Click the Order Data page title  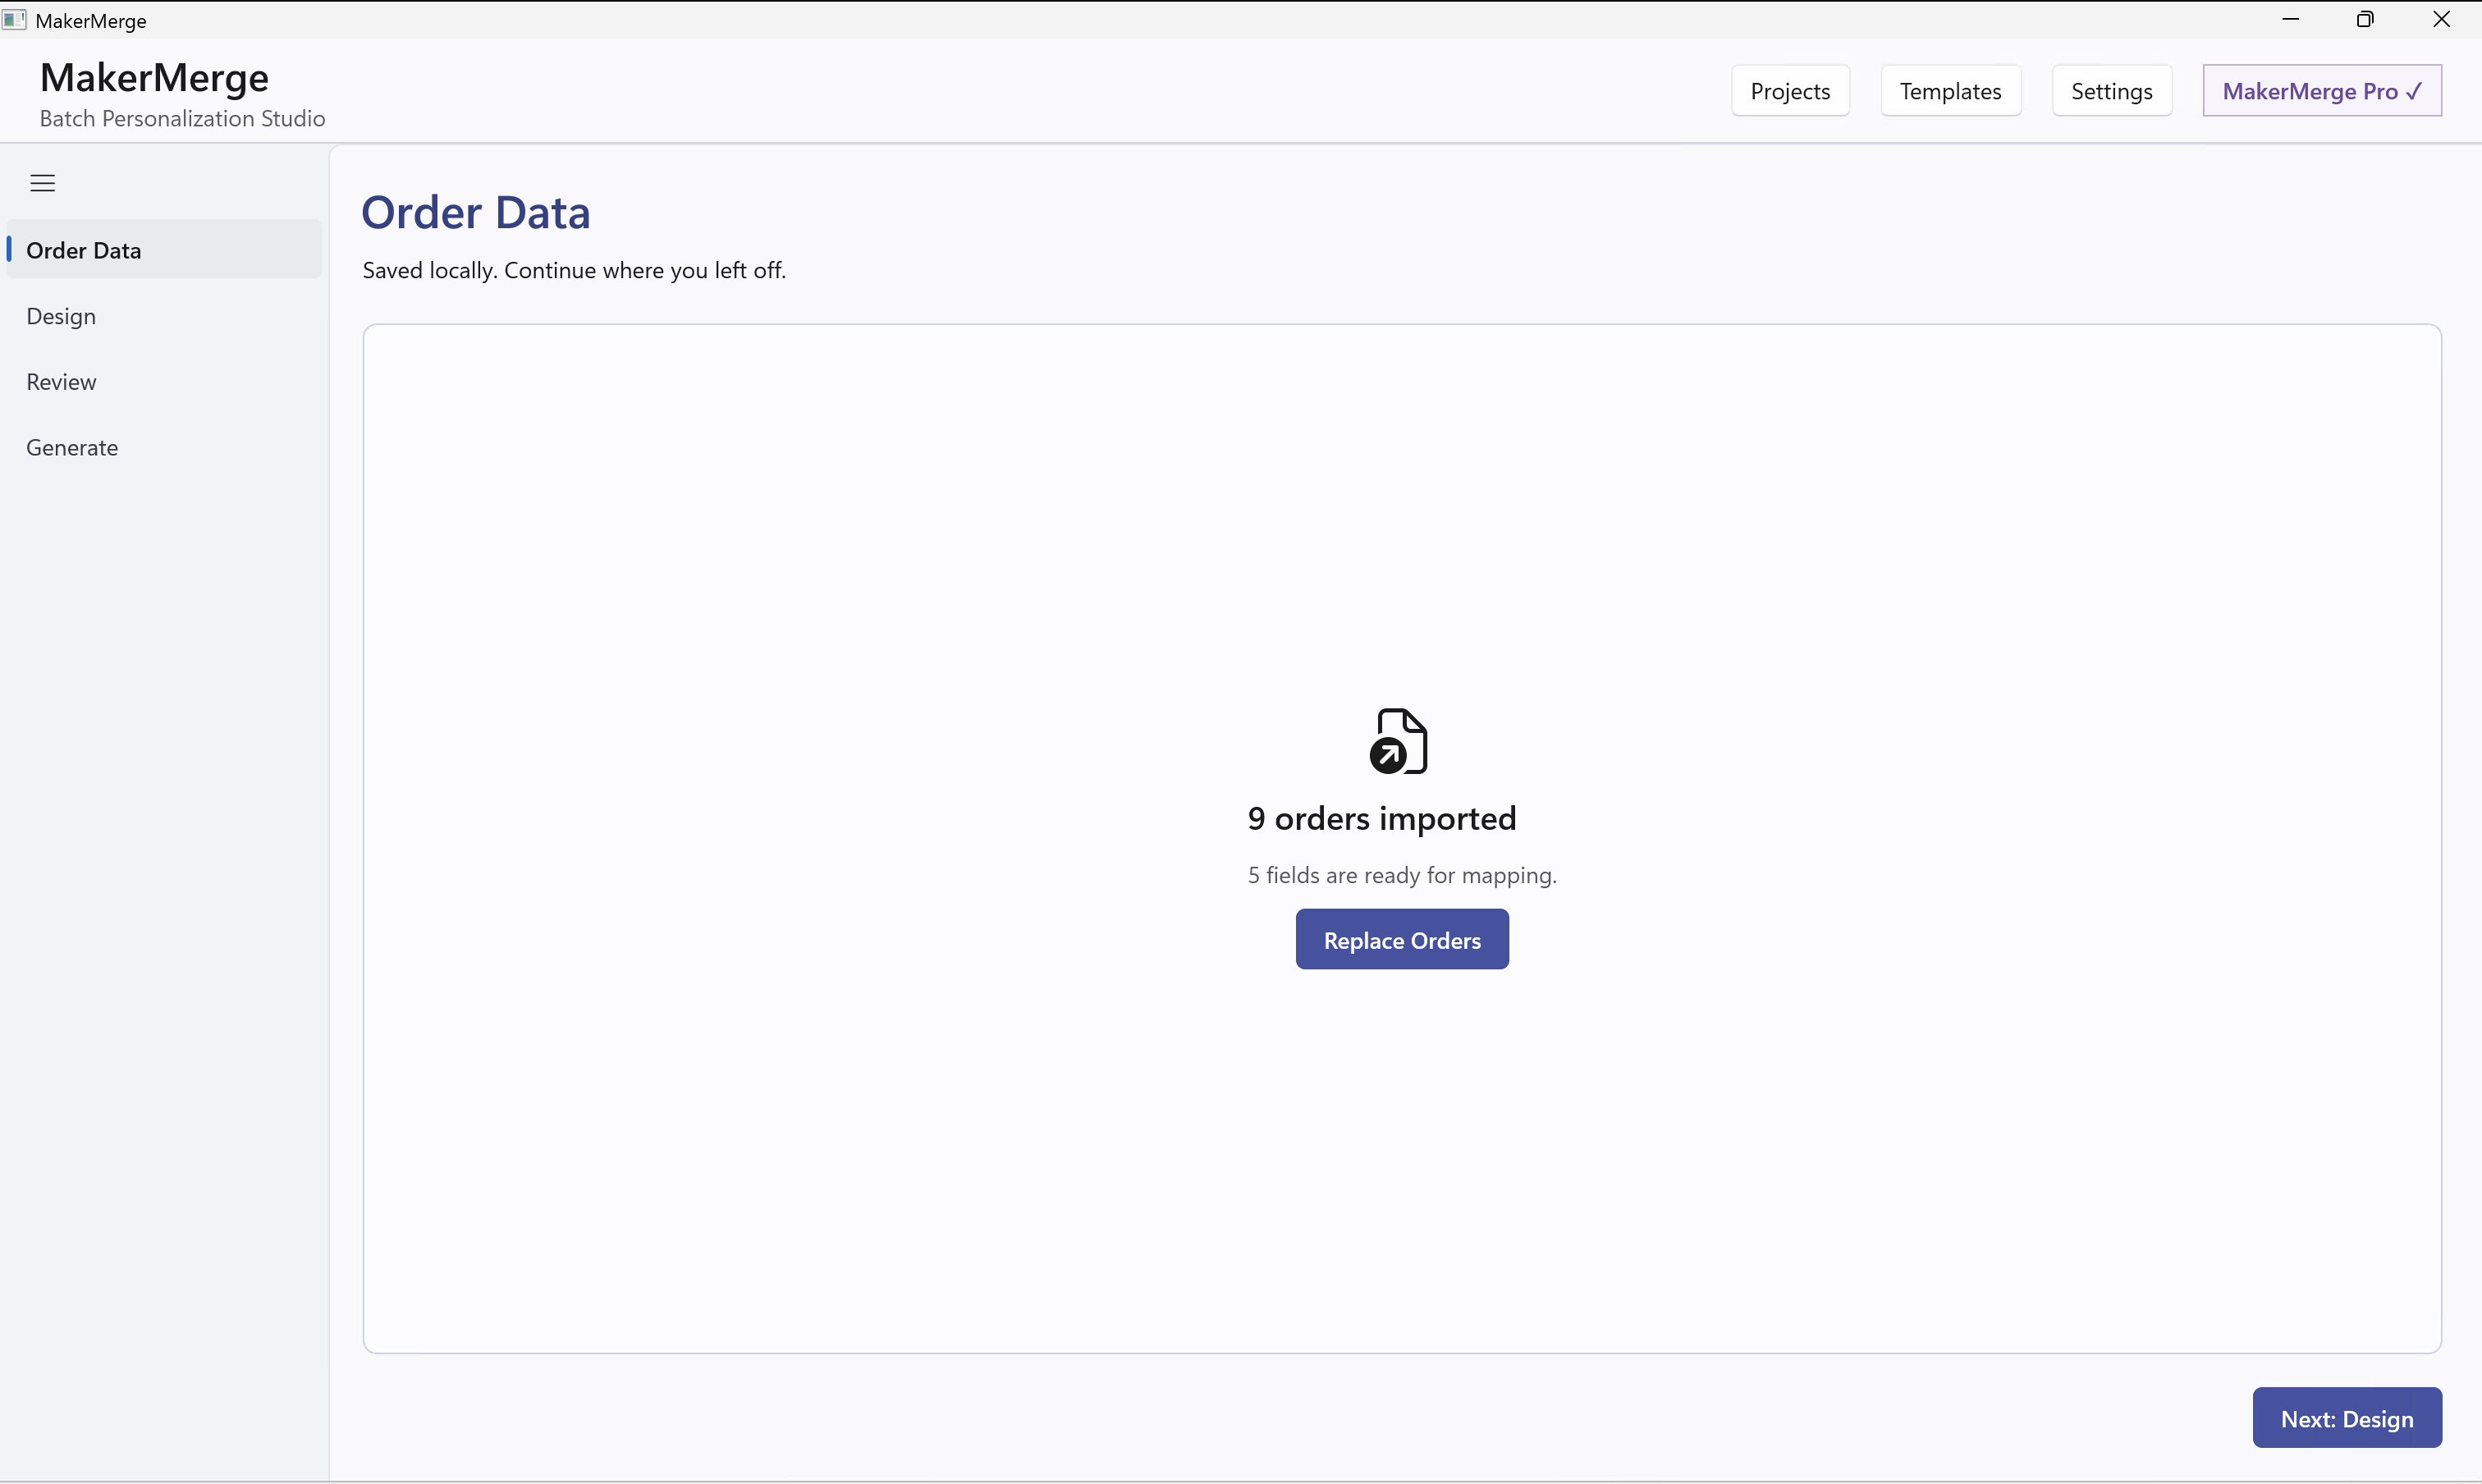(476, 212)
